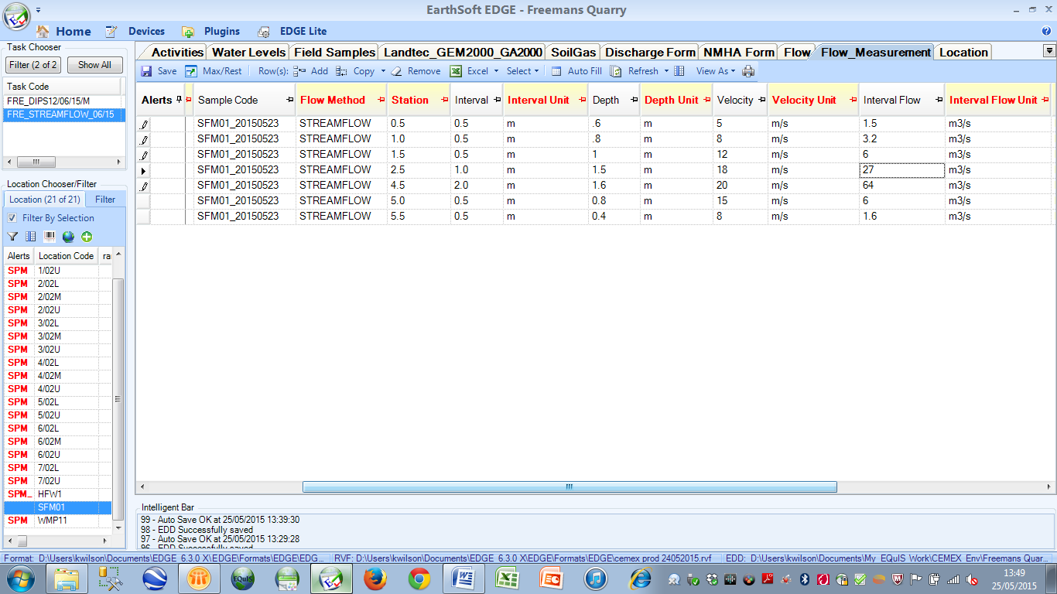The height and width of the screenshot is (594, 1057).
Task: Click the Copy rows toolbar button
Action: (355, 71)
